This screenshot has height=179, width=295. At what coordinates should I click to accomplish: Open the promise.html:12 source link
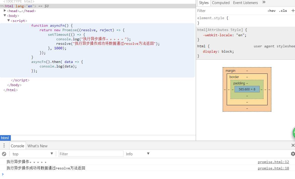[x=273, y=162]
